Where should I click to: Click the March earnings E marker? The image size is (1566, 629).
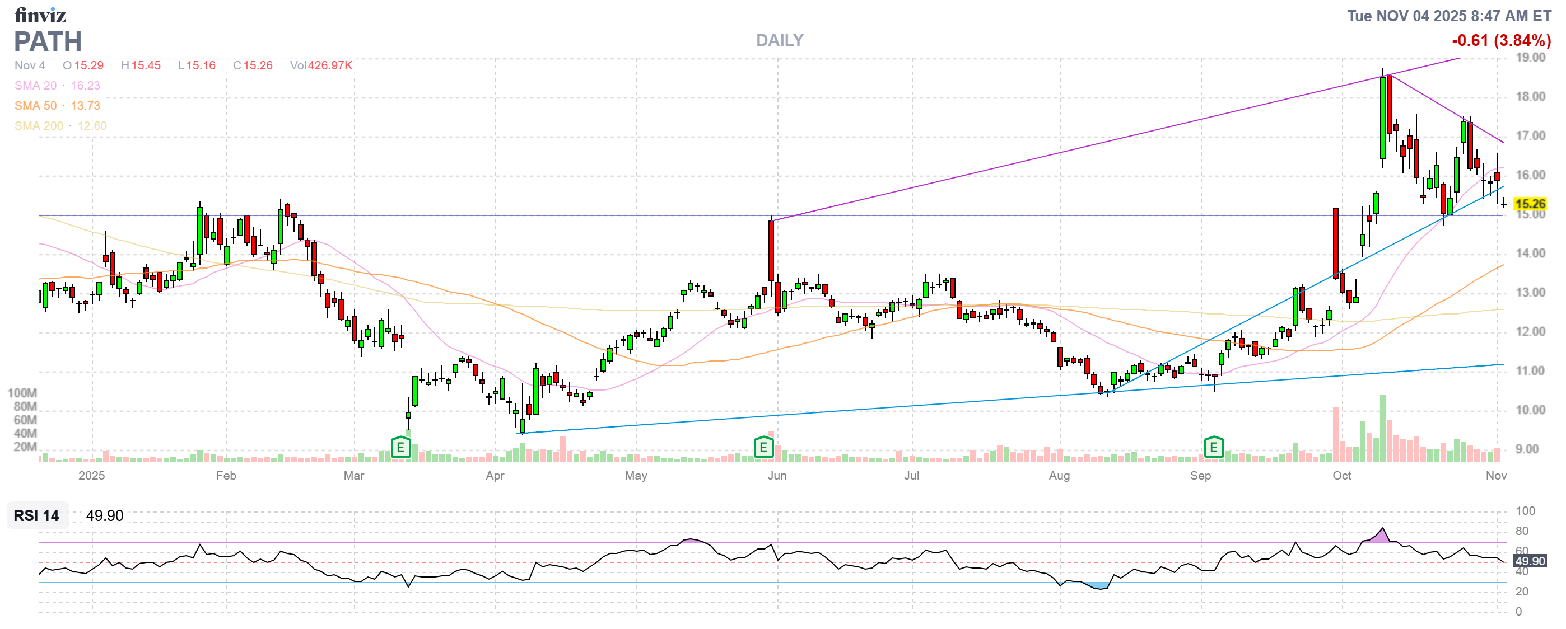point(400,448)
